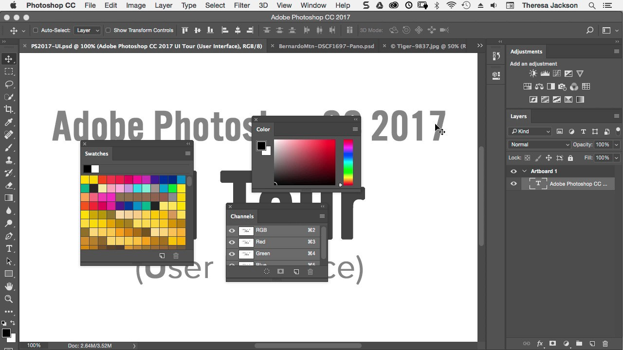
Task: Click the hue spectrum slider in Color panel
Action: (x=348, y=162)
